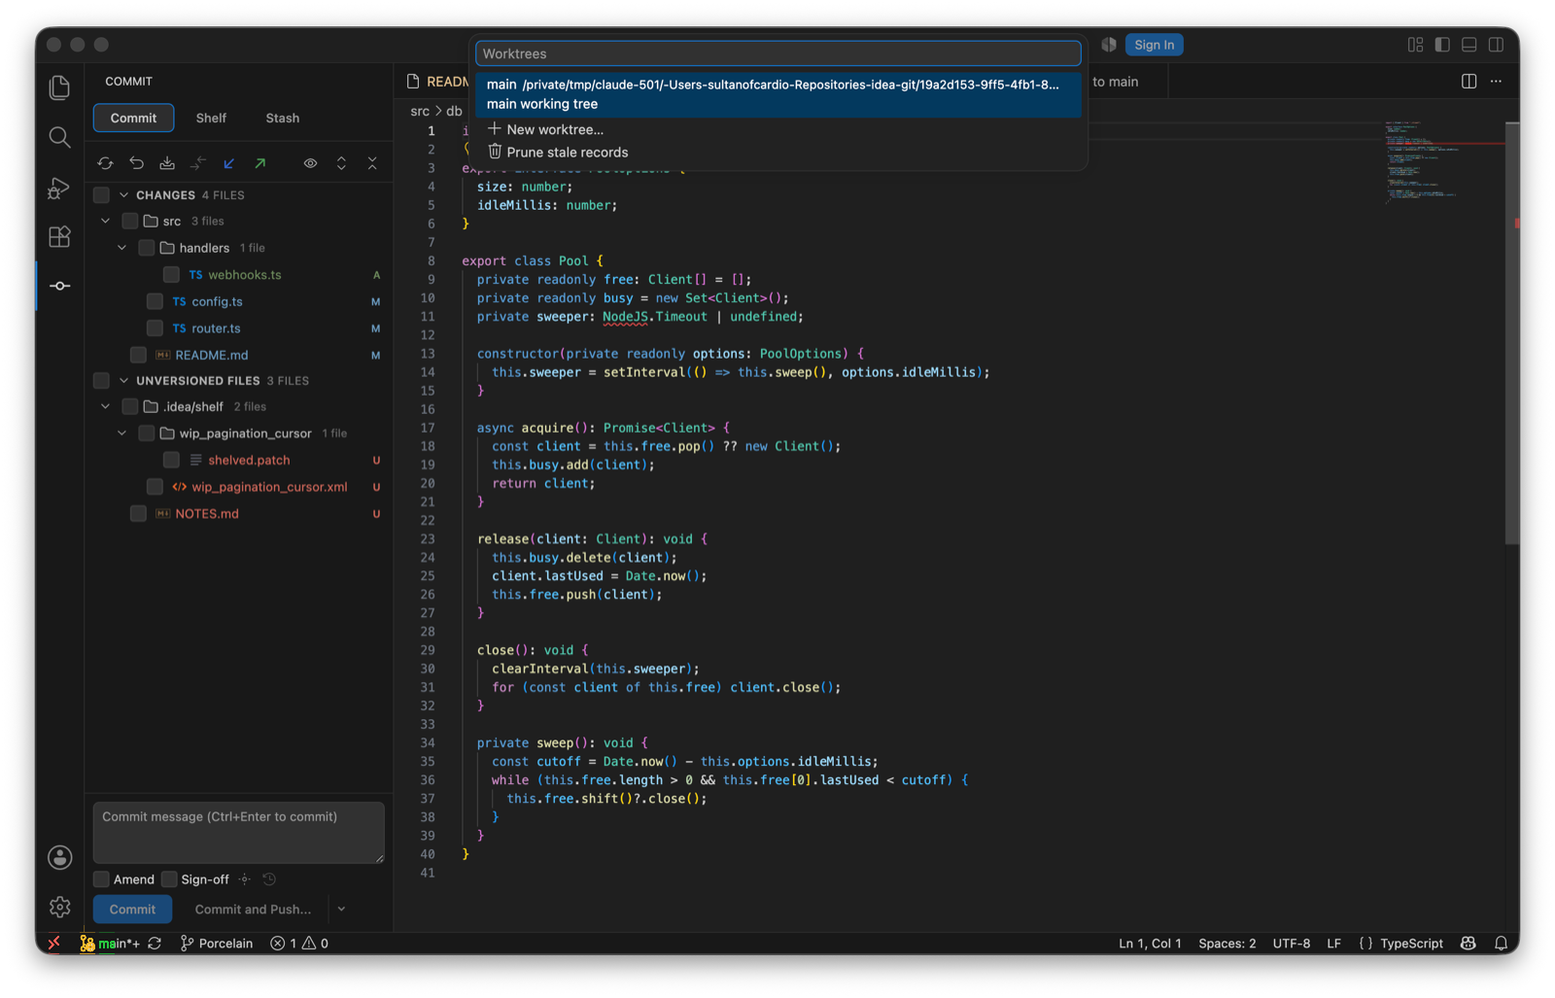Click the green Push arrow icon
Image resolution: width=1555 pixels, height=998 pixels.
click(260, 163)
